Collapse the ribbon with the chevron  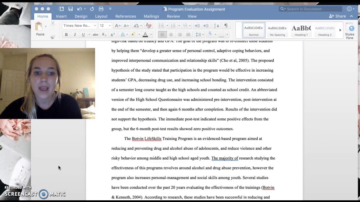351,16
